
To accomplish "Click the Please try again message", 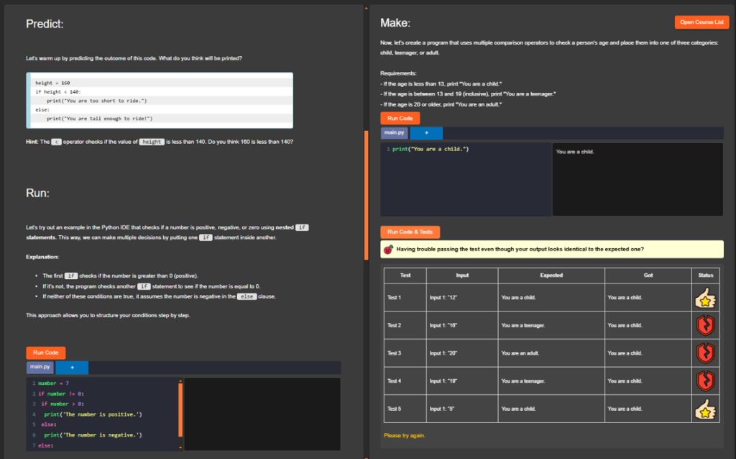I will point(403,435).
